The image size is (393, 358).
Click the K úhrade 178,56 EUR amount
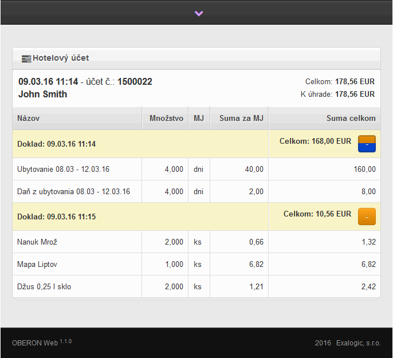click(x=355, y=94)
